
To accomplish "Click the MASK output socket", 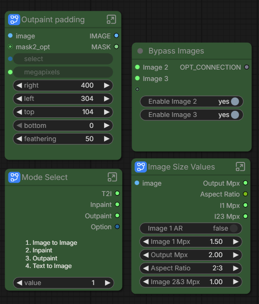I will [x=116, y=46].
